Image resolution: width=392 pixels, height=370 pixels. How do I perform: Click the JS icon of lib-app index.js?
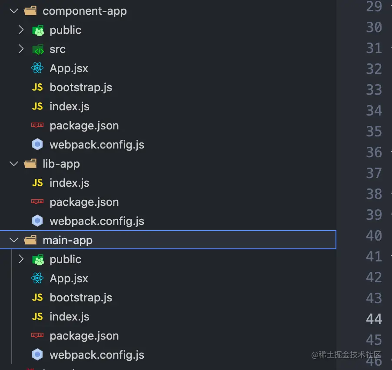37,183
